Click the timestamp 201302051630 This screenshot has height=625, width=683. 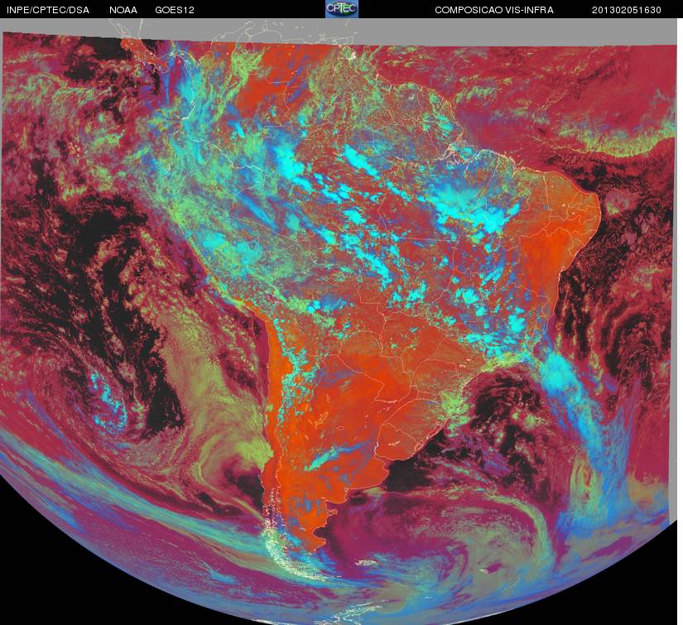pyautogui.click(x=627, y=10)
